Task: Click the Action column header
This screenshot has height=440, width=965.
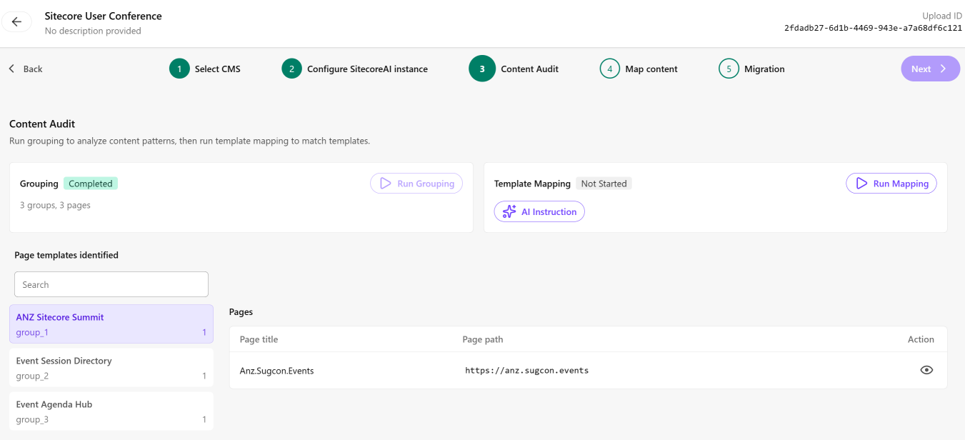Action: pyautogui.click(x=921, y=339)
